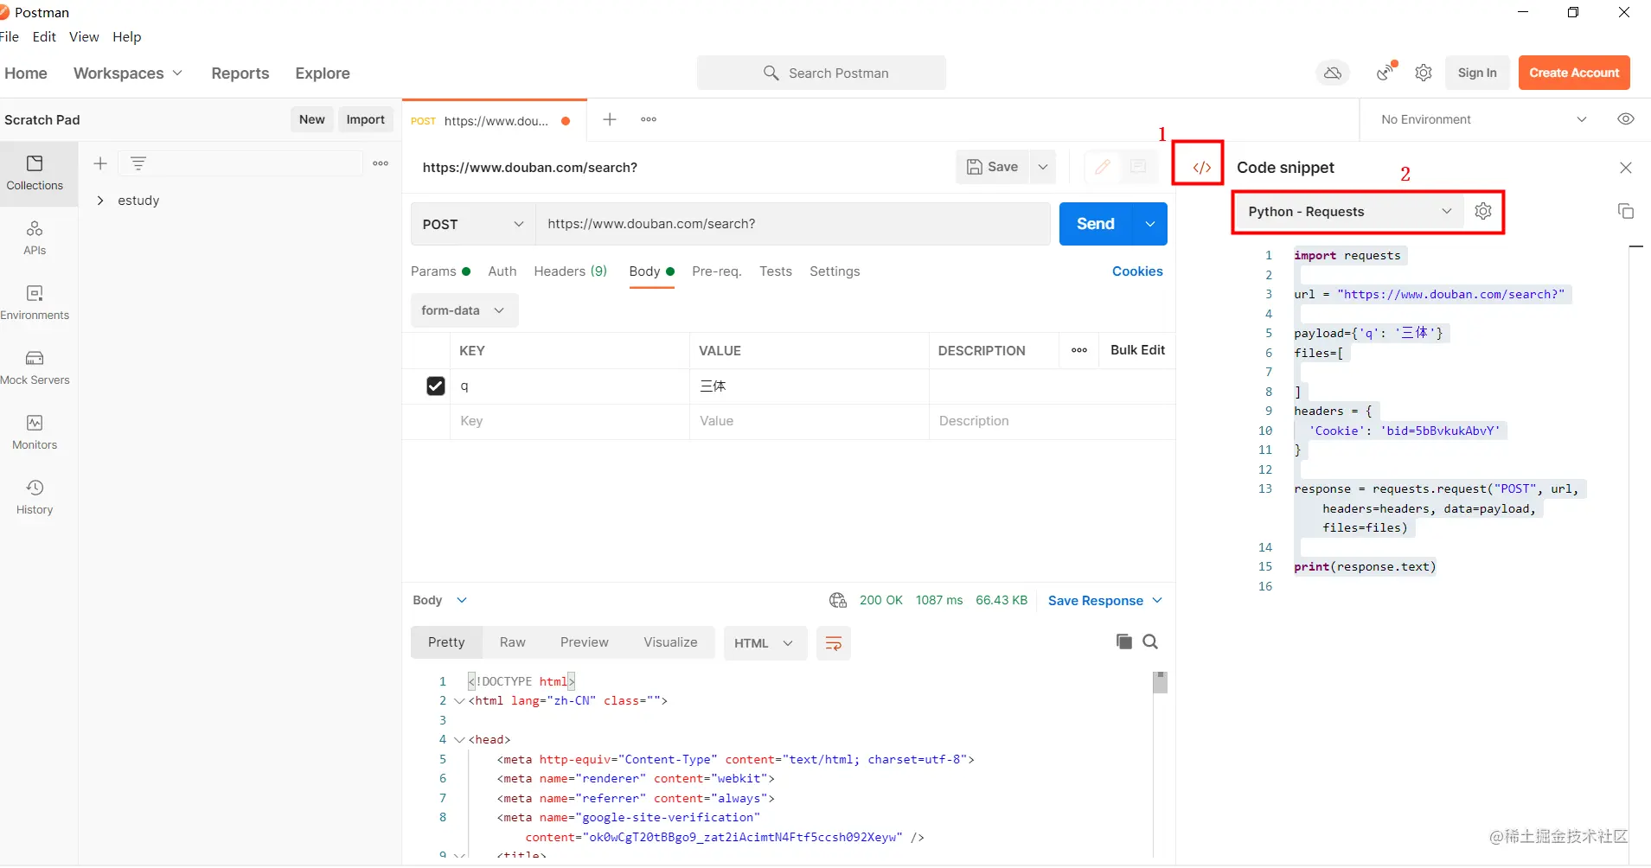Screen dimensions: 1651x868
Task: Change response format HTML dropdown
Action: pos(765,643)
